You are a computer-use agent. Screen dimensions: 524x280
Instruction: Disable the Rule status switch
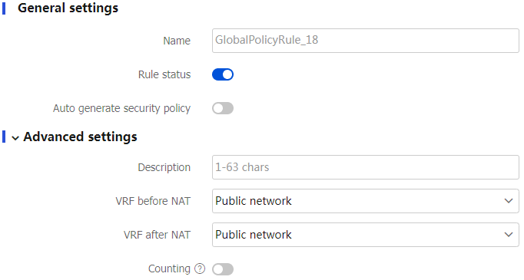[223, 74]
